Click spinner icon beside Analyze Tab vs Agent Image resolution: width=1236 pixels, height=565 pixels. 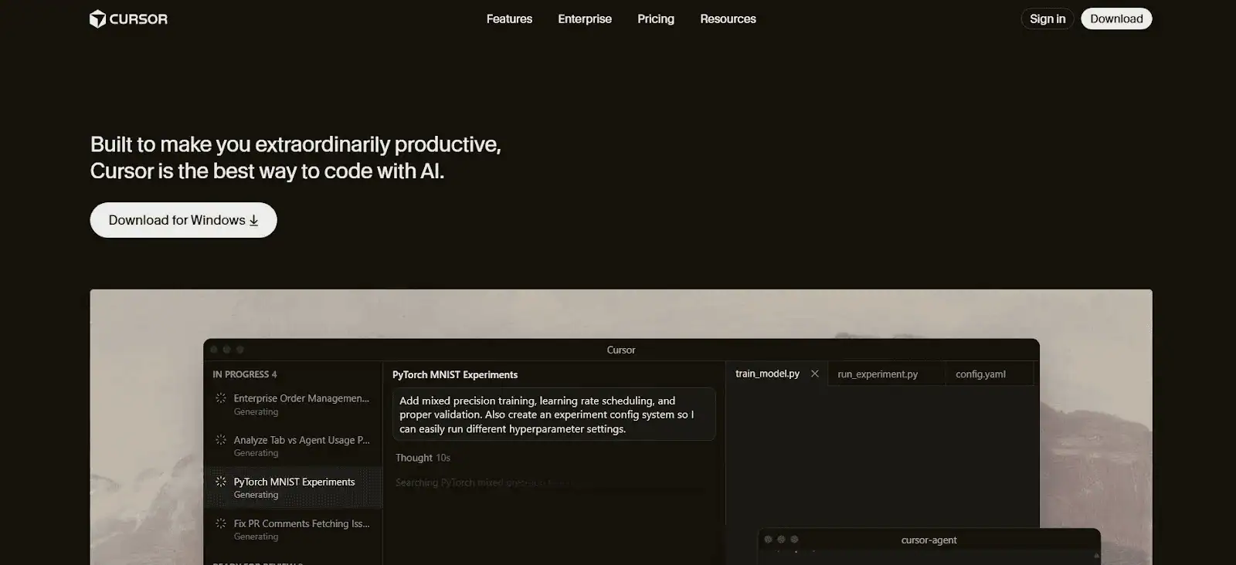(x=221, y=440)
